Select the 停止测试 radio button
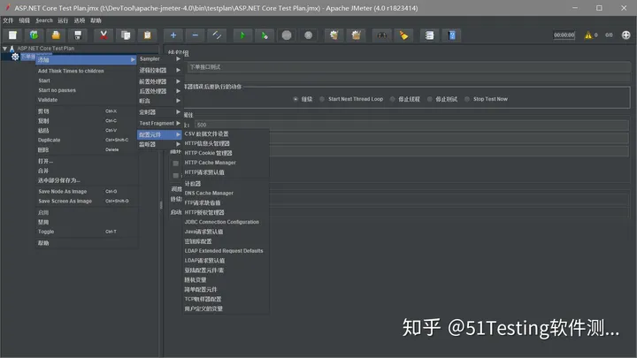637x358 pixels. [x=429, y=99]
